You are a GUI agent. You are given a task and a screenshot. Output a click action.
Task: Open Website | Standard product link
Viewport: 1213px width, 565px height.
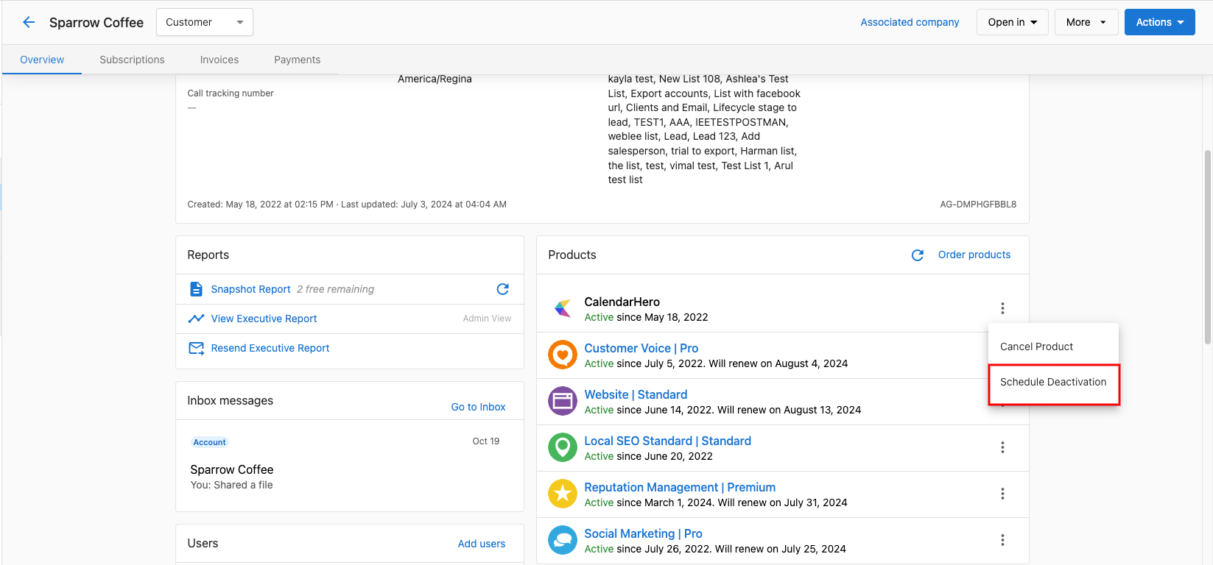pyautogui.click(x=636, y=394)
